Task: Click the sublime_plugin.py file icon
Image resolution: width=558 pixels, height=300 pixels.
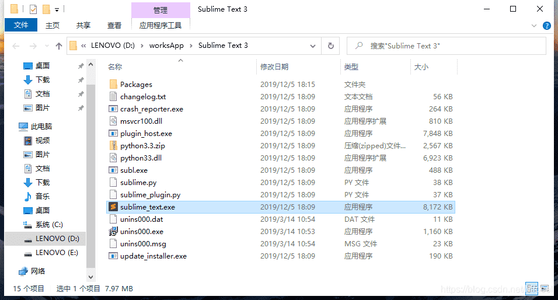Action: pyautogui.click(x=113, y=195)
